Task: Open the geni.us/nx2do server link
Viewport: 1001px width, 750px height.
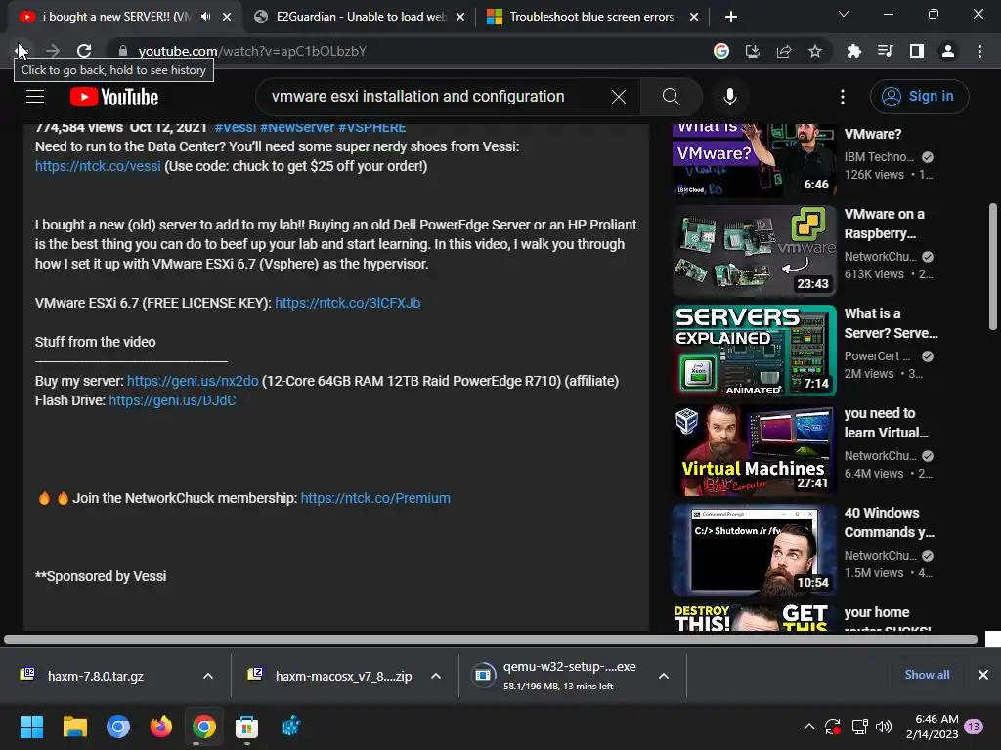Action: [193, 382]
